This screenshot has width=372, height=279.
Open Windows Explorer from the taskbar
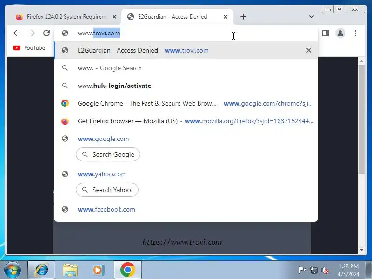(70, 270)
